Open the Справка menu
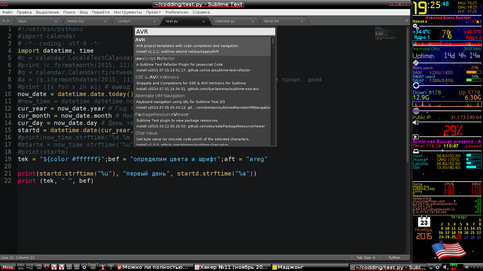 pyautogui.click(x=201, y=12)
